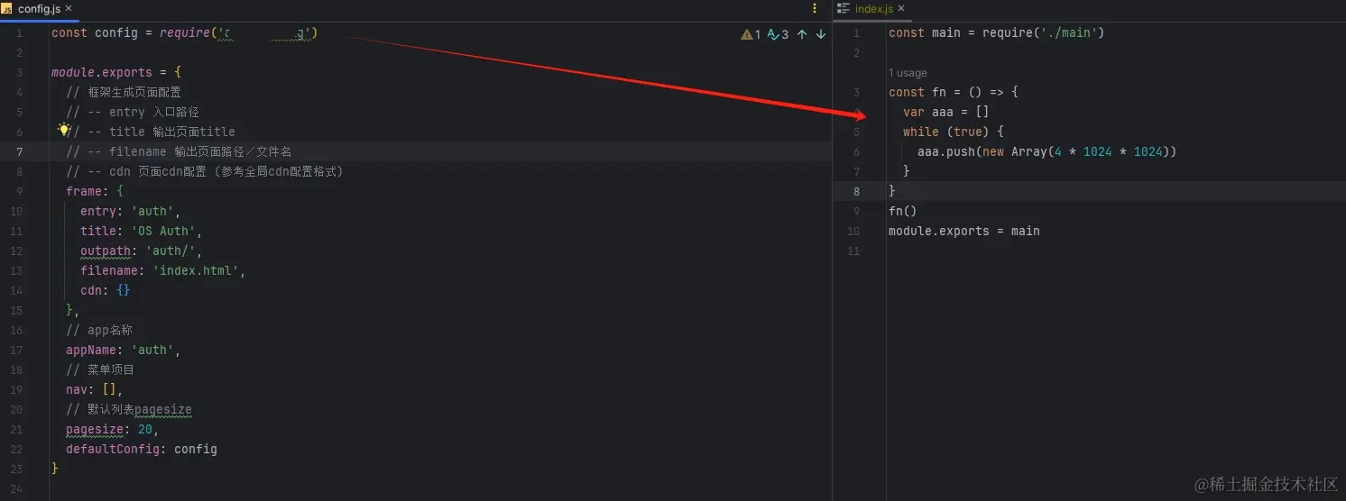Switch to the index.js editor tab

(x=872, y=8)
